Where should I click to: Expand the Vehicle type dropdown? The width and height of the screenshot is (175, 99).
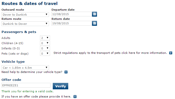click(x=25, y=68)
